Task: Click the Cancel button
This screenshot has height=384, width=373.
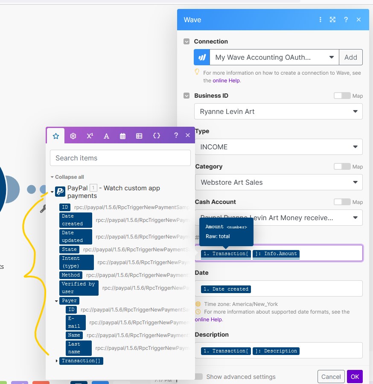Action: click(331, 377)
